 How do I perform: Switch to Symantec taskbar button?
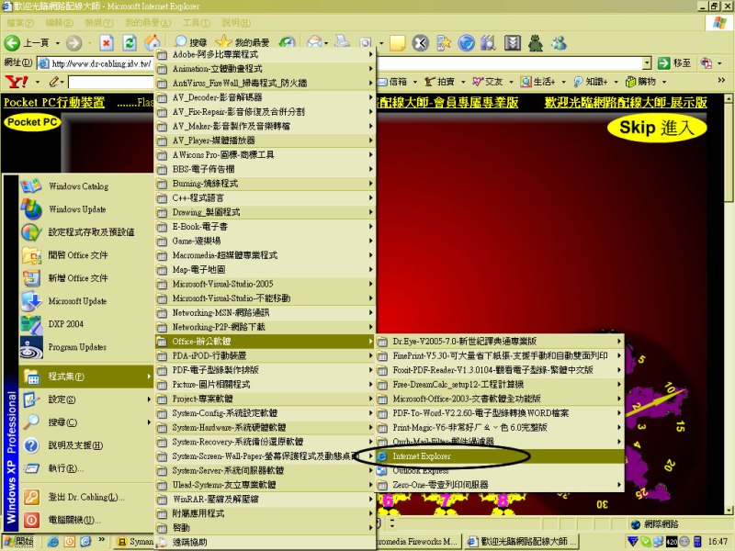point(136,542)
